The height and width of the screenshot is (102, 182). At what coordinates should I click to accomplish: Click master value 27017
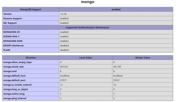tap(116, 80)
